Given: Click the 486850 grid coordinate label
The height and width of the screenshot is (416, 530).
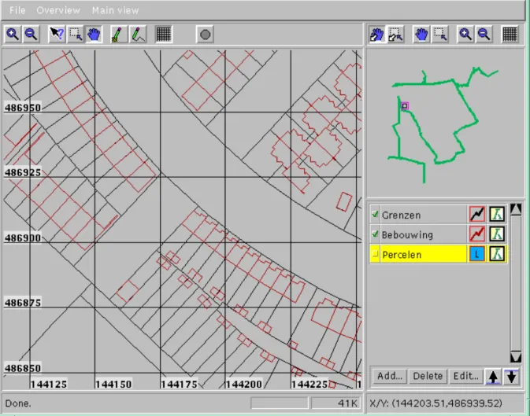Looking at the screenshot, I should pos(23,368).
